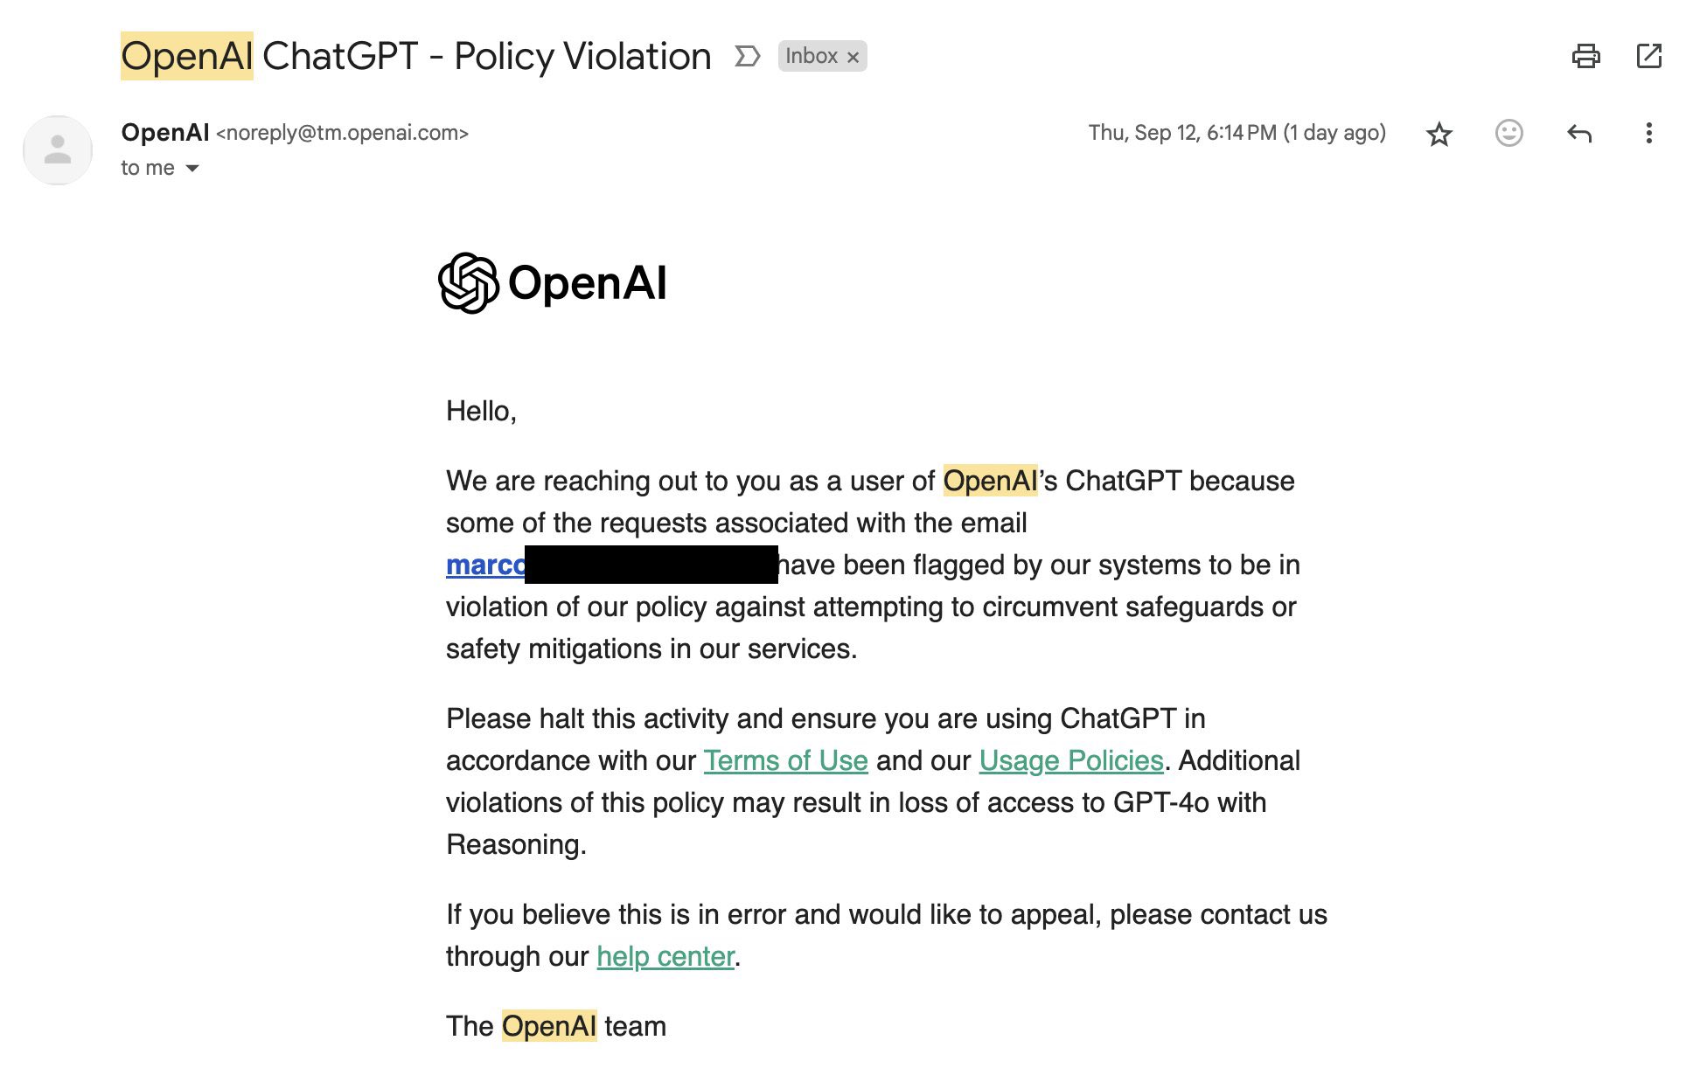
Task: Click the flagged email address link
Action: [x=485, y=565]
